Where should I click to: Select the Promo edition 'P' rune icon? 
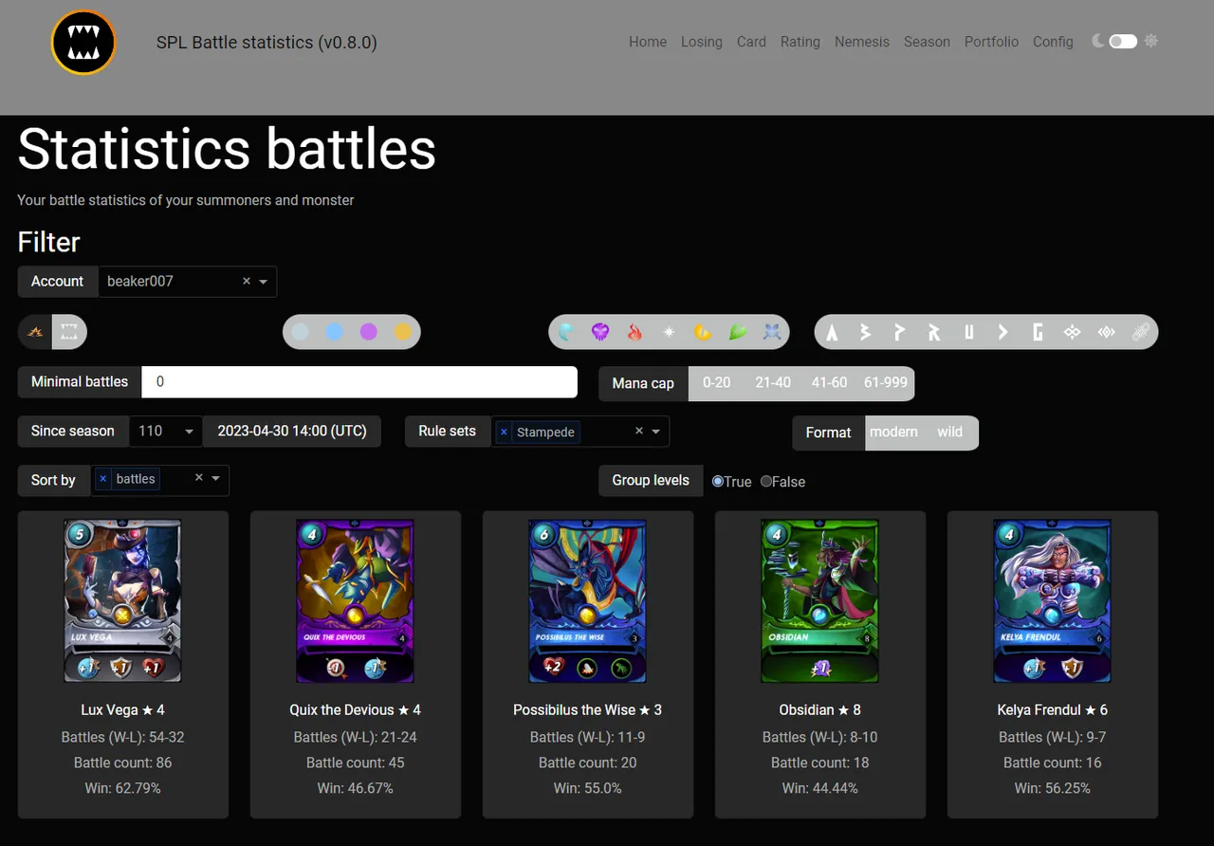point(900,332)
